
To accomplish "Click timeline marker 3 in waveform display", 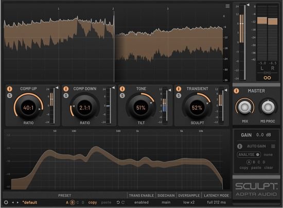I will pyautogui.click(x=168, y=9).
